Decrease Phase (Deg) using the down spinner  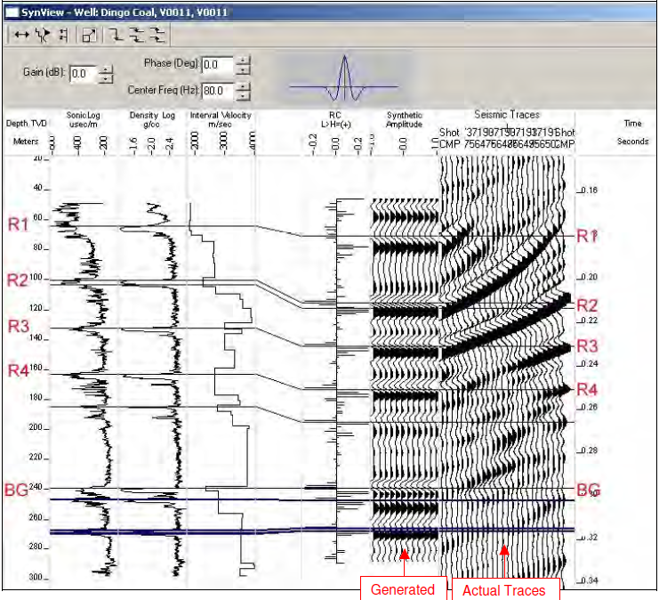point(244,69)
